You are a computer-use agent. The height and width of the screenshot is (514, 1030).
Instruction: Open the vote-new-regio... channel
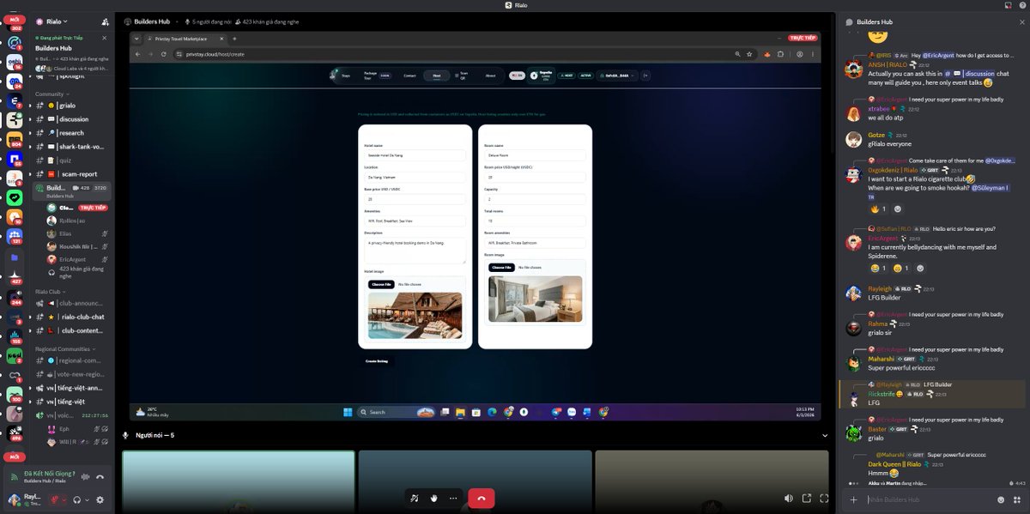(73, 374)
